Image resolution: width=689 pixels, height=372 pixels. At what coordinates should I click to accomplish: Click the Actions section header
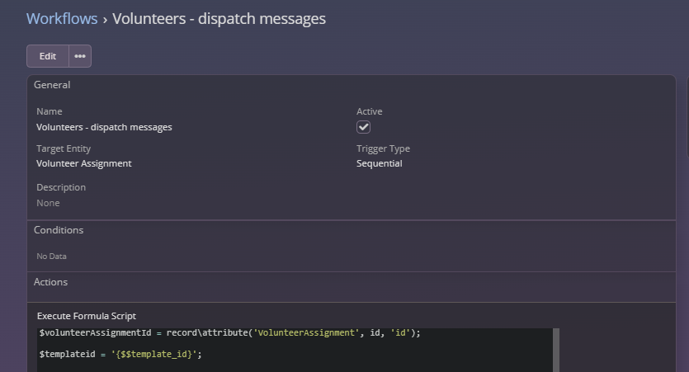(x=50, y=282)
